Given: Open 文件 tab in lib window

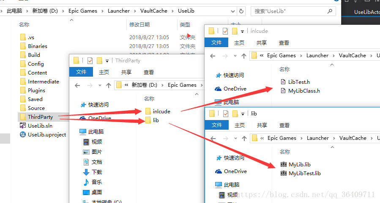Looking at the screenshot, I should click(217, 125).
